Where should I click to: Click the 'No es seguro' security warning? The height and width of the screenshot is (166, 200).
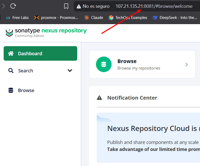pos(93,6)
